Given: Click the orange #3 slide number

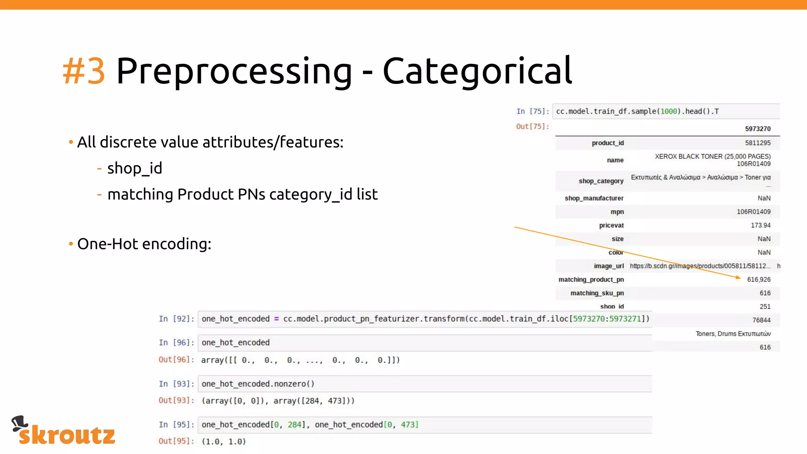Looking at the screenshot, I should pos(84,71).
